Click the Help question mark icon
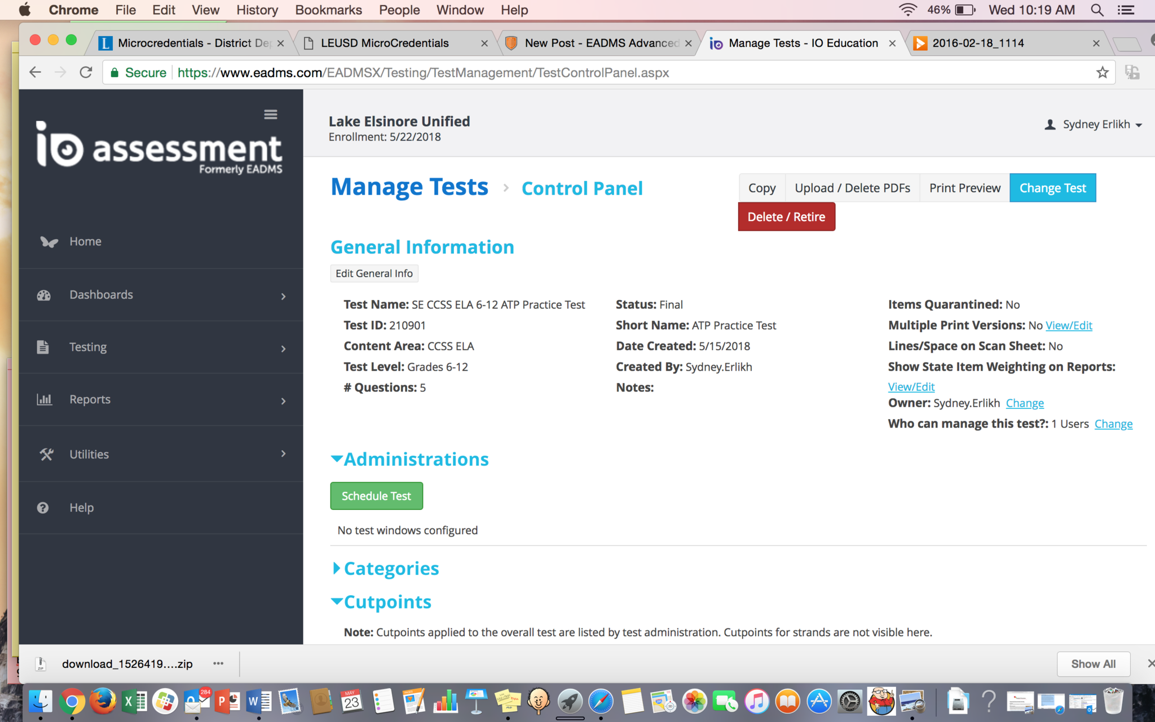Screen dimensions: 1155x722 point(43,508)
